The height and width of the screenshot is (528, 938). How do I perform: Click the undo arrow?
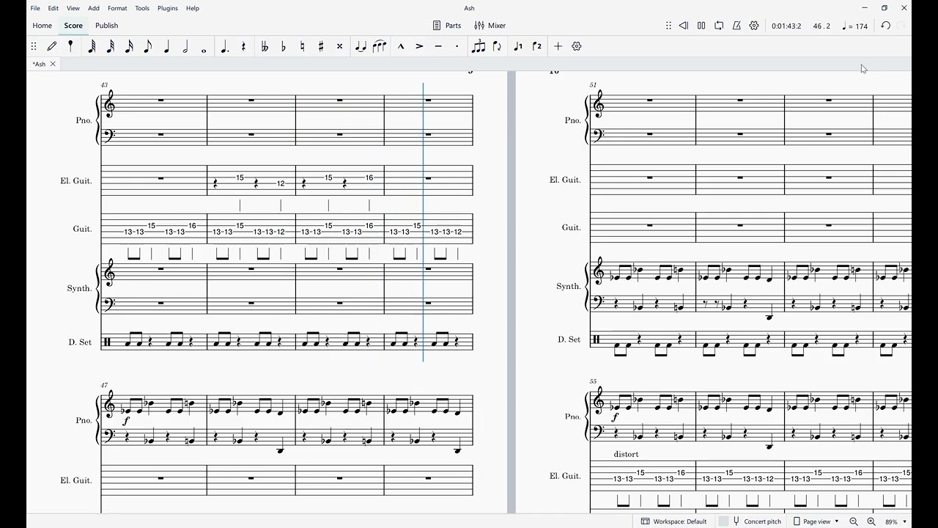(x=885, y=26)
